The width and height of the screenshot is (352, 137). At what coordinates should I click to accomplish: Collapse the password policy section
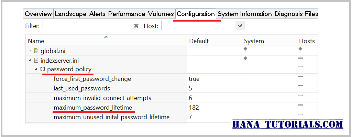point(36,69)
